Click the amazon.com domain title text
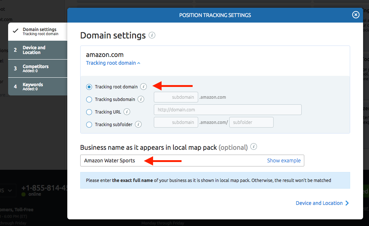 [x=105, y=55]
